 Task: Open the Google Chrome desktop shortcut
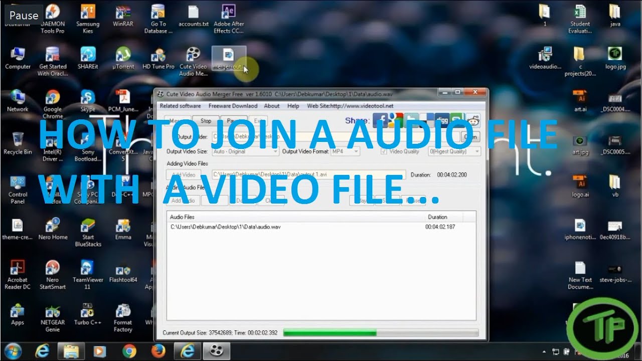pyautogui.click(x=53, y=104)
